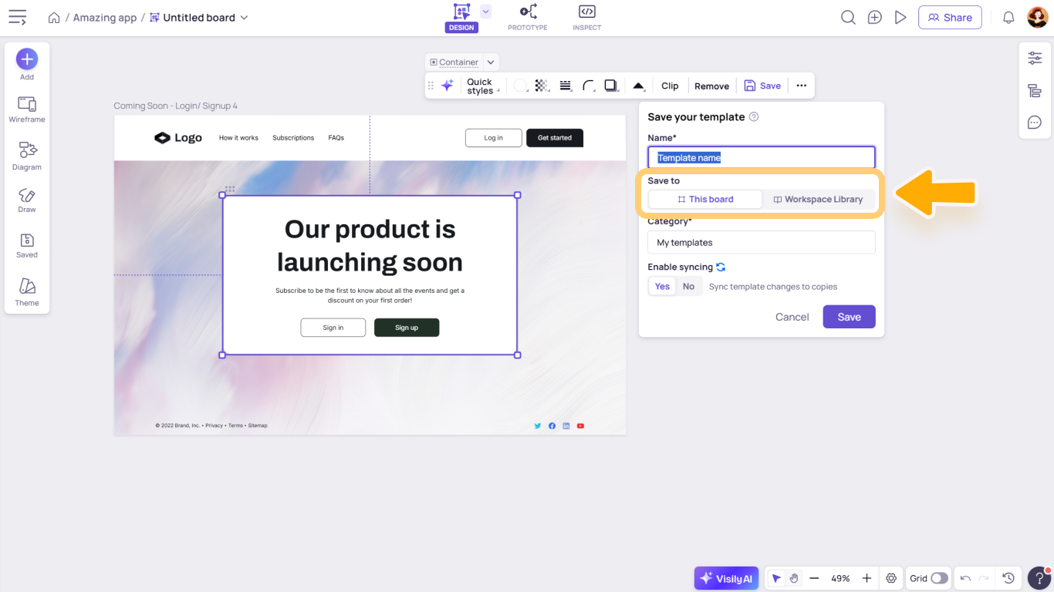
Task: Save the template with the Save button
Action: pos(849,316)
